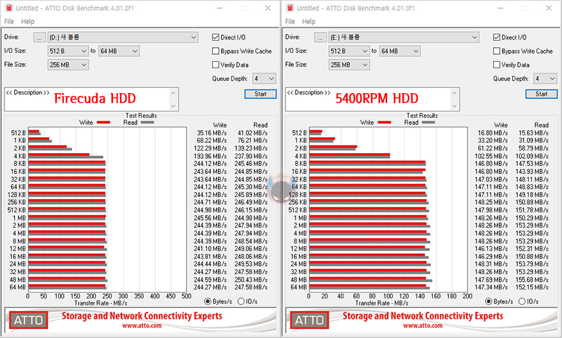Open 64 MB I/O size dropdown, left window
Viewport: 562px width, 338px height.
(x=119, y=51)
